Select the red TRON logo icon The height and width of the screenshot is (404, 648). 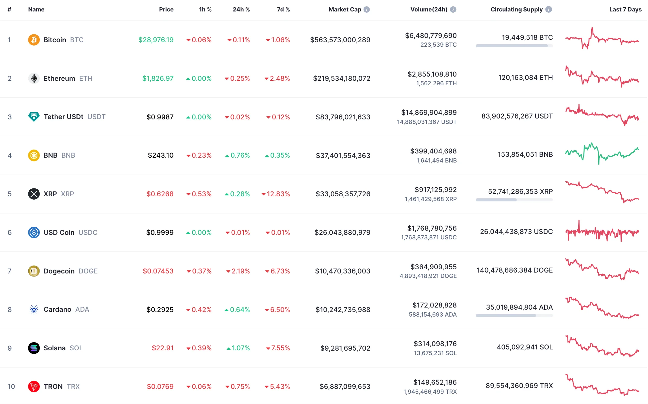pos(34,386)
